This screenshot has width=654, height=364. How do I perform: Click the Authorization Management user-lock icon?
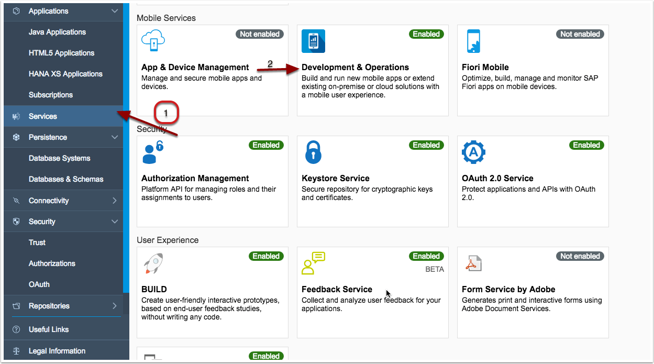tap(153, 152)
